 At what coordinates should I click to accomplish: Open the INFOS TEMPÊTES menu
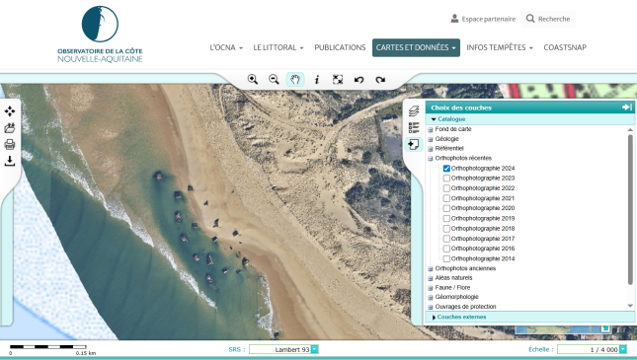click(500, 47)
